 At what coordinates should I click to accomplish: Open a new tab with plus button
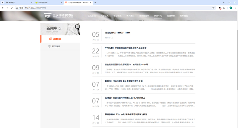click(x=95, y=3)
